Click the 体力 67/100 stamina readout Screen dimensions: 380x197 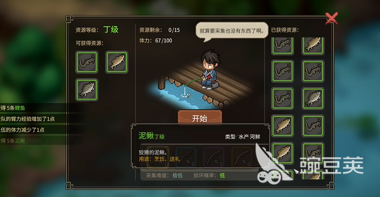(x=156, y=40)
